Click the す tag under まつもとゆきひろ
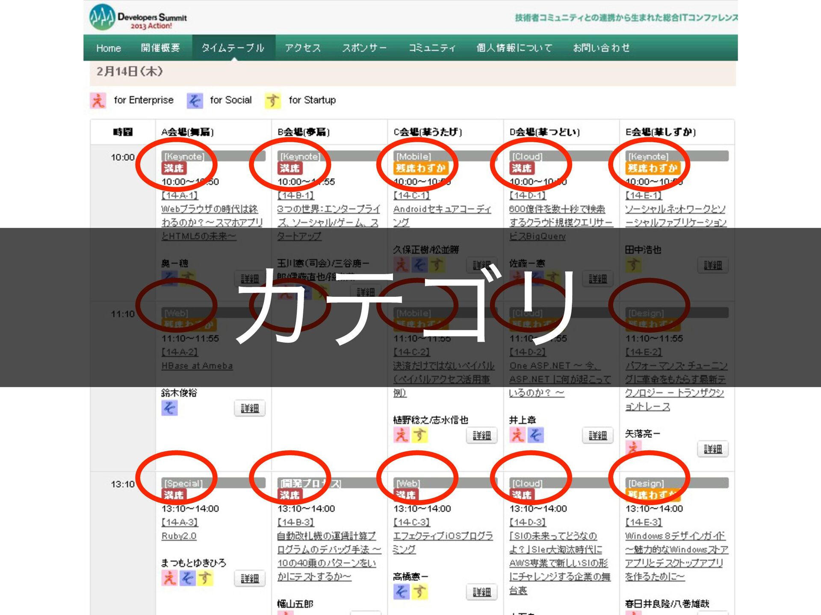 (205, 578)
